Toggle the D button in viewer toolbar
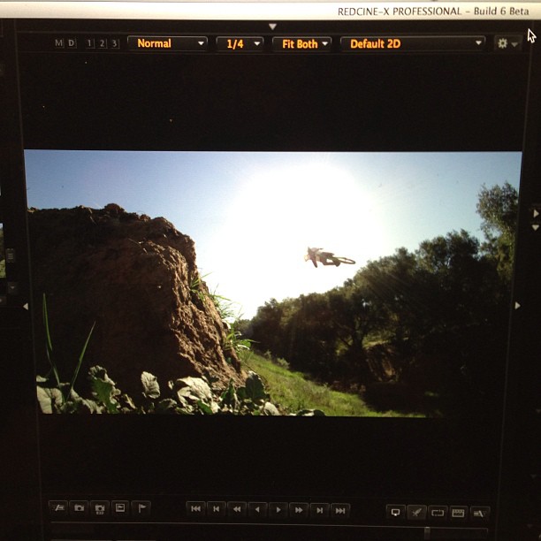The width and height of the screenshot is (541, 541). 72,43
